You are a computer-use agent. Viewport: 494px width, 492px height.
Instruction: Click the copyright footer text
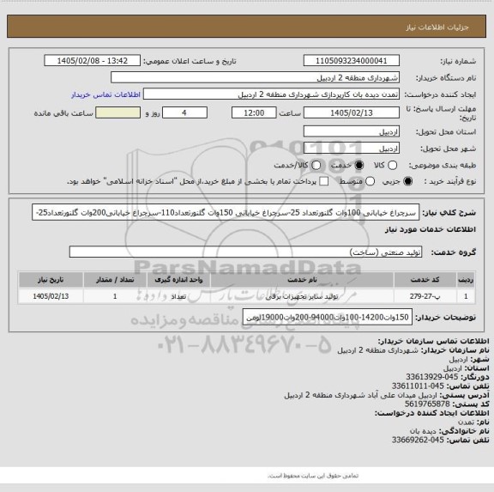click(313, 476)
